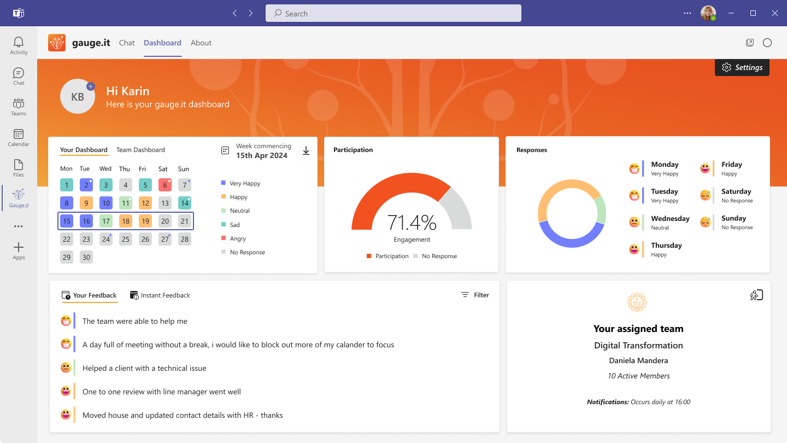Open the Settings button
The image size is (787, 443).
[x=742, y=67]
